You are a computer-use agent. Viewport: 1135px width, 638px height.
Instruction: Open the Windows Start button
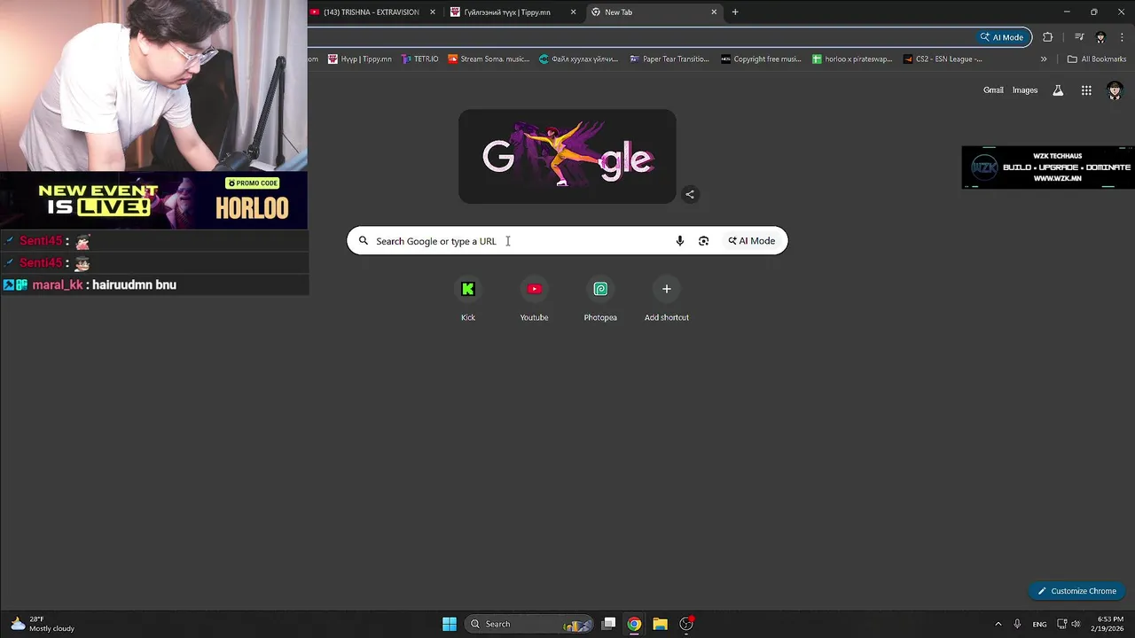[x=450, y=624]
